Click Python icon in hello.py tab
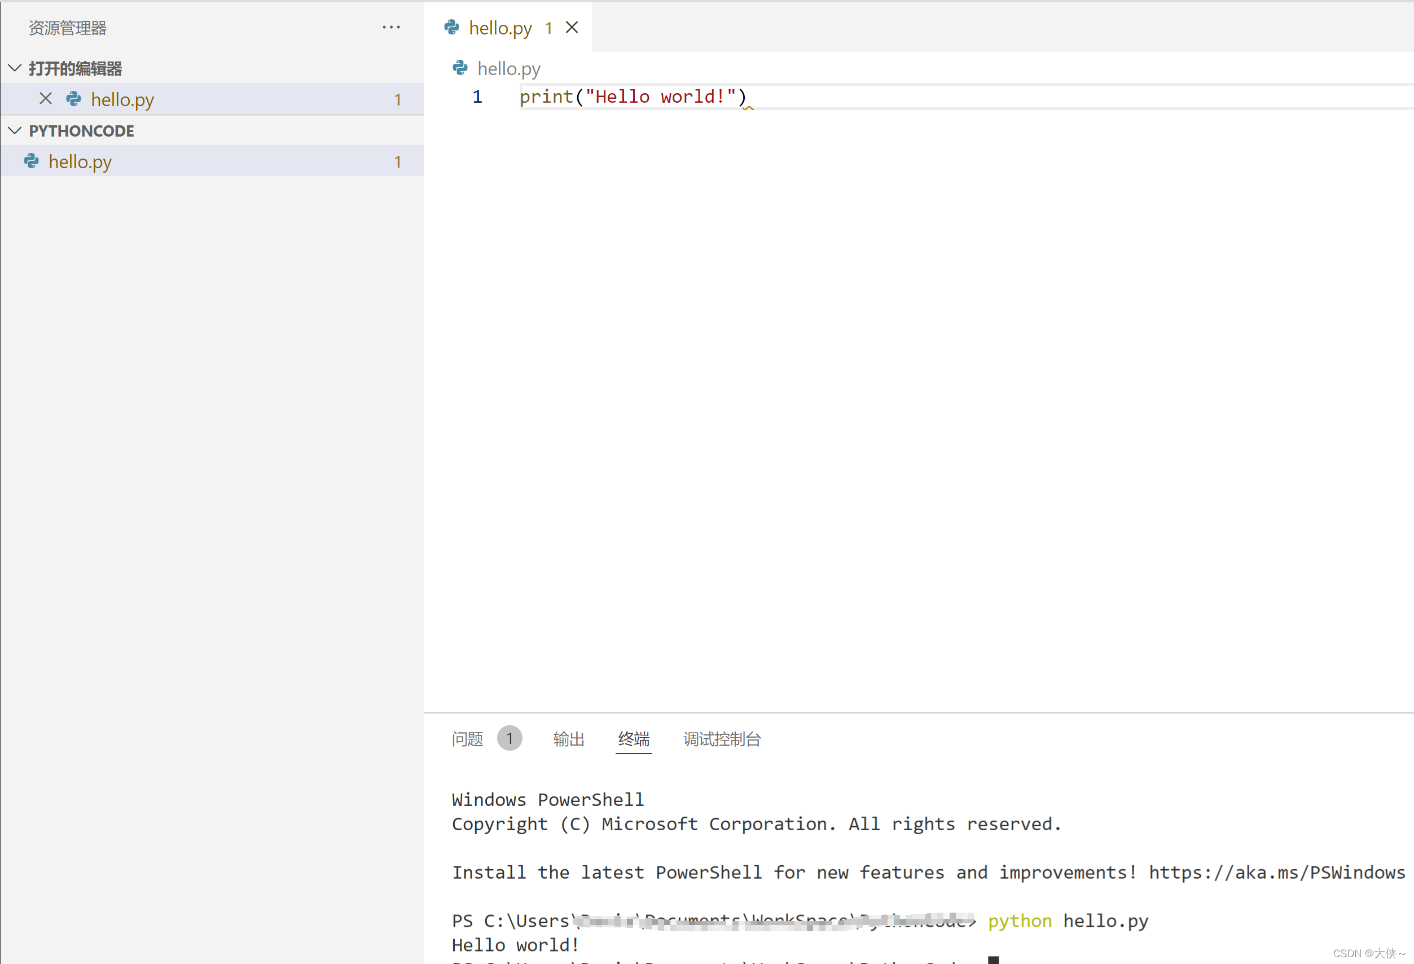 pos(451,28)
